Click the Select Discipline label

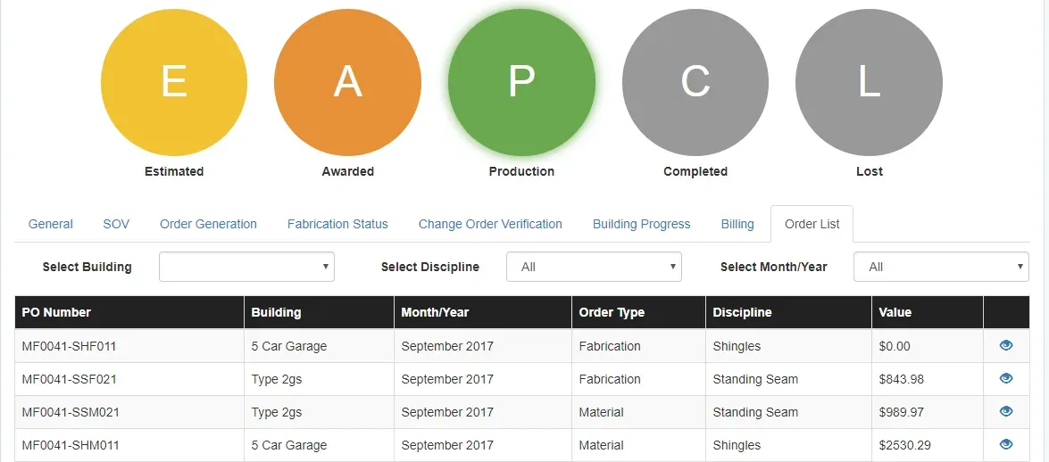[430, 267]
